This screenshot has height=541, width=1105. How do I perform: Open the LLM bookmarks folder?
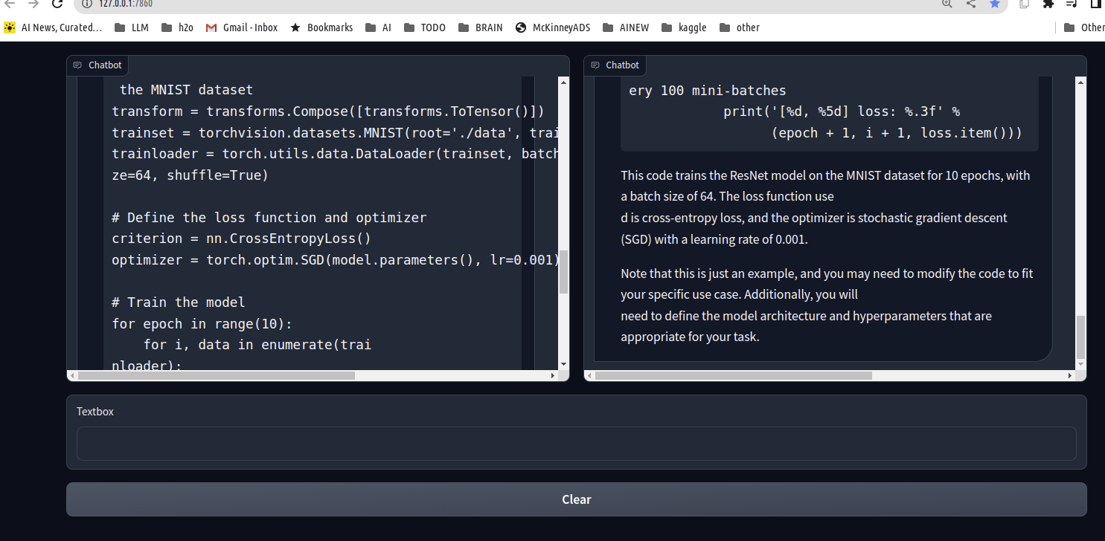(x=131, y=27)
